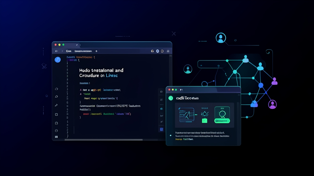The width and height of the screenshot is (314, 176).
Task: Click the teal icon in editor's right strip
Action: click(x=162, y=109)
